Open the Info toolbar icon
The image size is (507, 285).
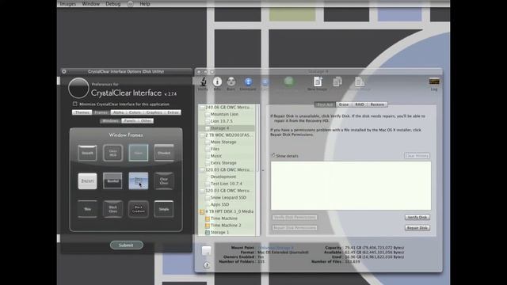(x=217, y=82)
